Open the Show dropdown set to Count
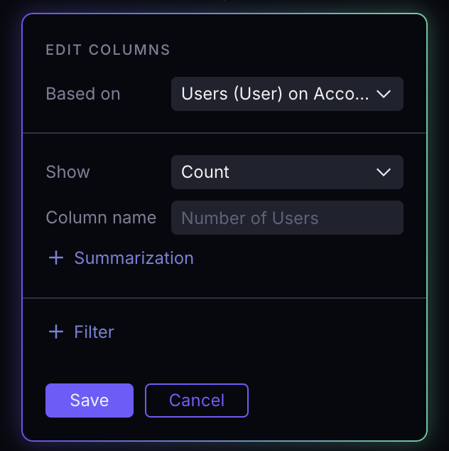The height and width of the screenshot is (451, 449). tap(287, 172)
